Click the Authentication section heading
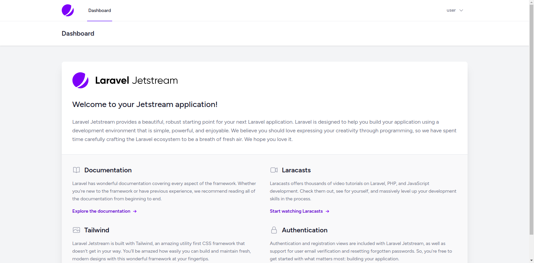The width and height of the screenshot is (534, 263). [x=304, y=230]
